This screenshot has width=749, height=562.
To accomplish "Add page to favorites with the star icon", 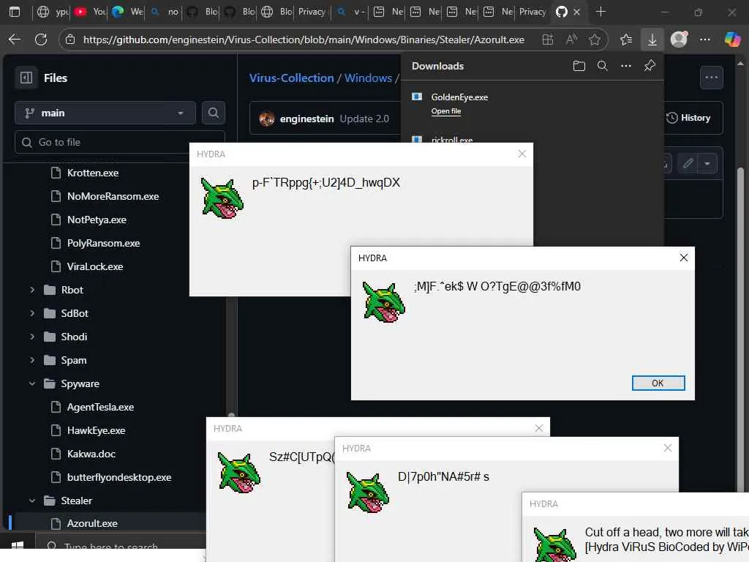I will tap(595, 40).
